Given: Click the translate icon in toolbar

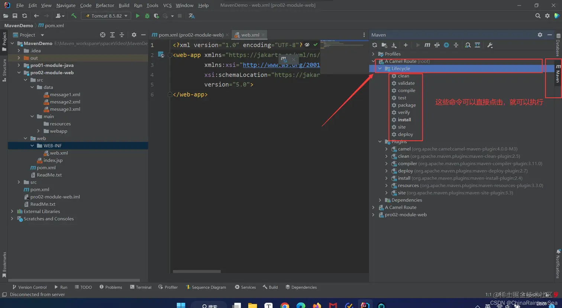Looking at the screenshot, I should click(x=191, y=16).
